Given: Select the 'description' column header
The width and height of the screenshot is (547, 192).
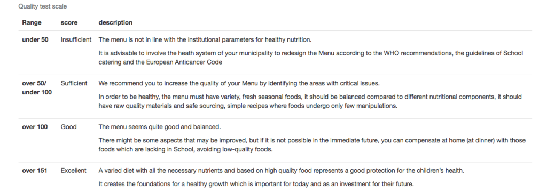Looking at the screenshot, I should 115,22.
